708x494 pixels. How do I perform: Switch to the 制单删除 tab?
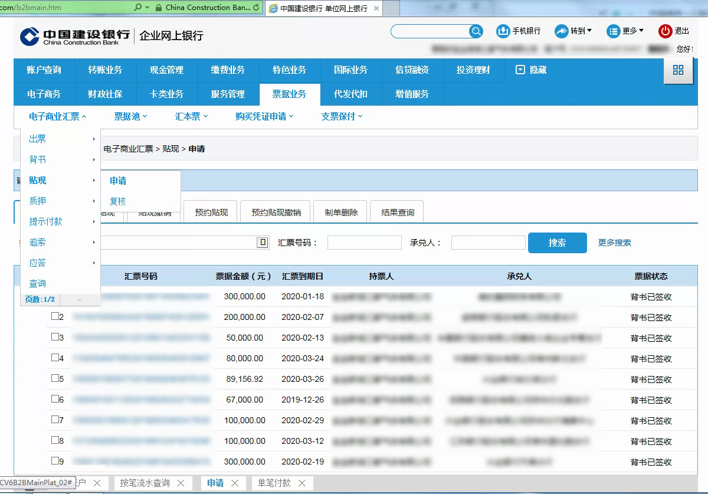(x=341, y=212)
